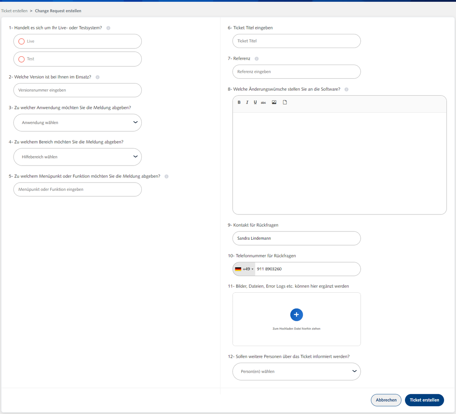
Task: Expand the Hilfebereich wählen dropdown
Action: [78, 157]
